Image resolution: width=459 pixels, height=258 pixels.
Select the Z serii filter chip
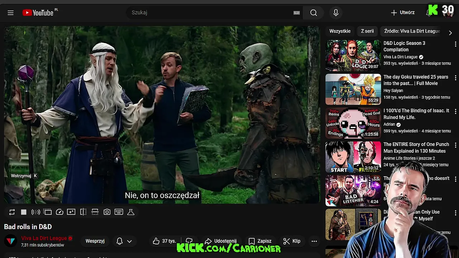pyautogui.click(x=367, y=31)
